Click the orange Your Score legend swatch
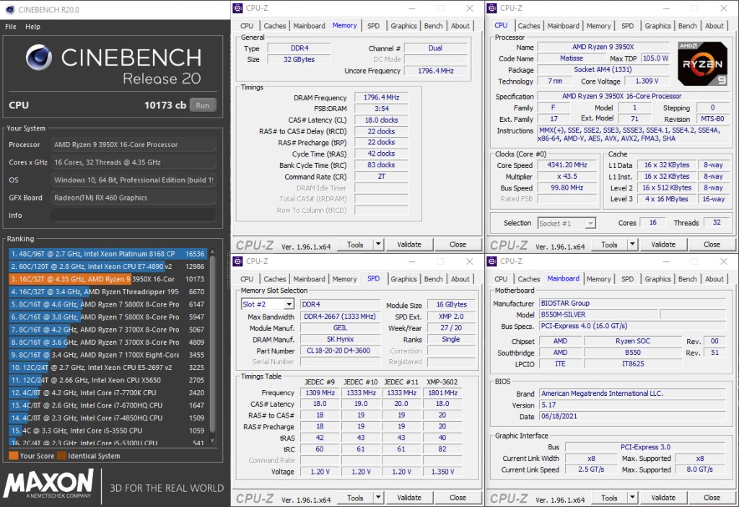Image resolution: width=739 pixels, height=507 pixels. (x=13, y=456)
